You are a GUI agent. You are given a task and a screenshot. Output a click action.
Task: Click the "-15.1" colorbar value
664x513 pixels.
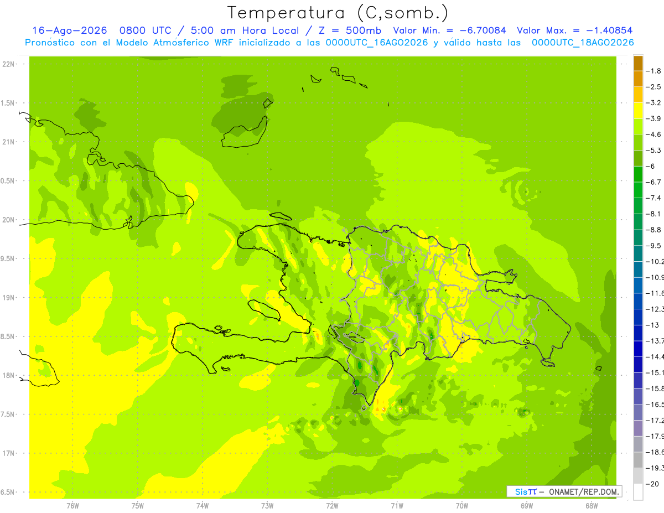[655, 373]
